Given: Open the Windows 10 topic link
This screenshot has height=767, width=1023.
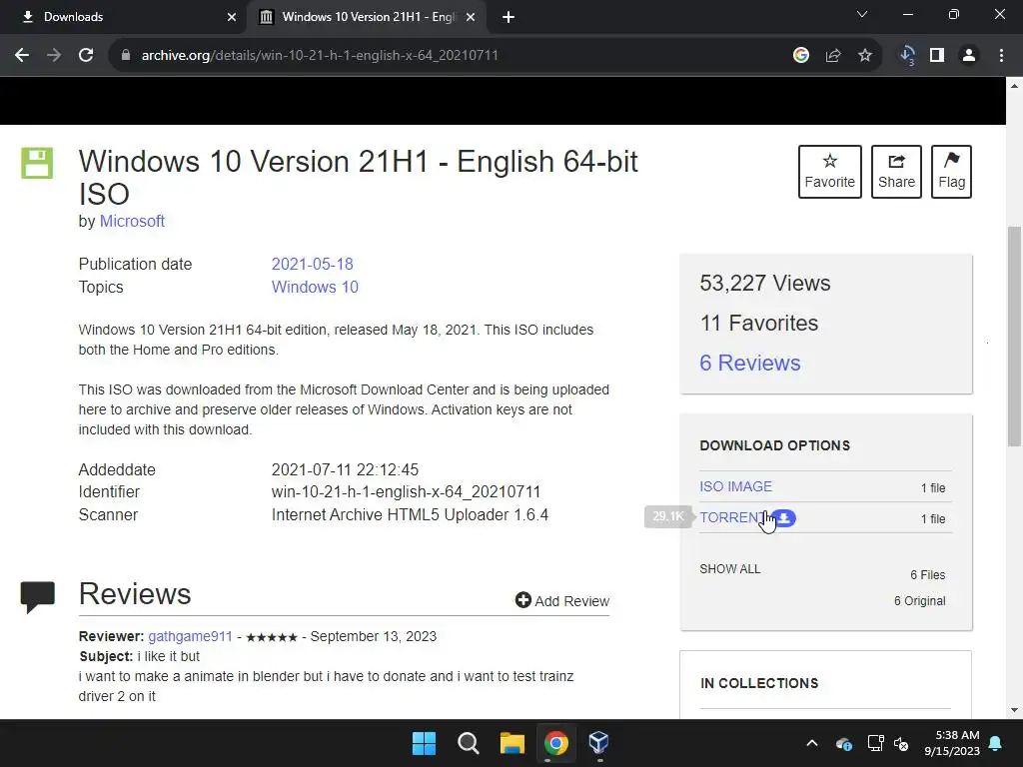Looking at the screenshot, I should click(x=315, y=287).
